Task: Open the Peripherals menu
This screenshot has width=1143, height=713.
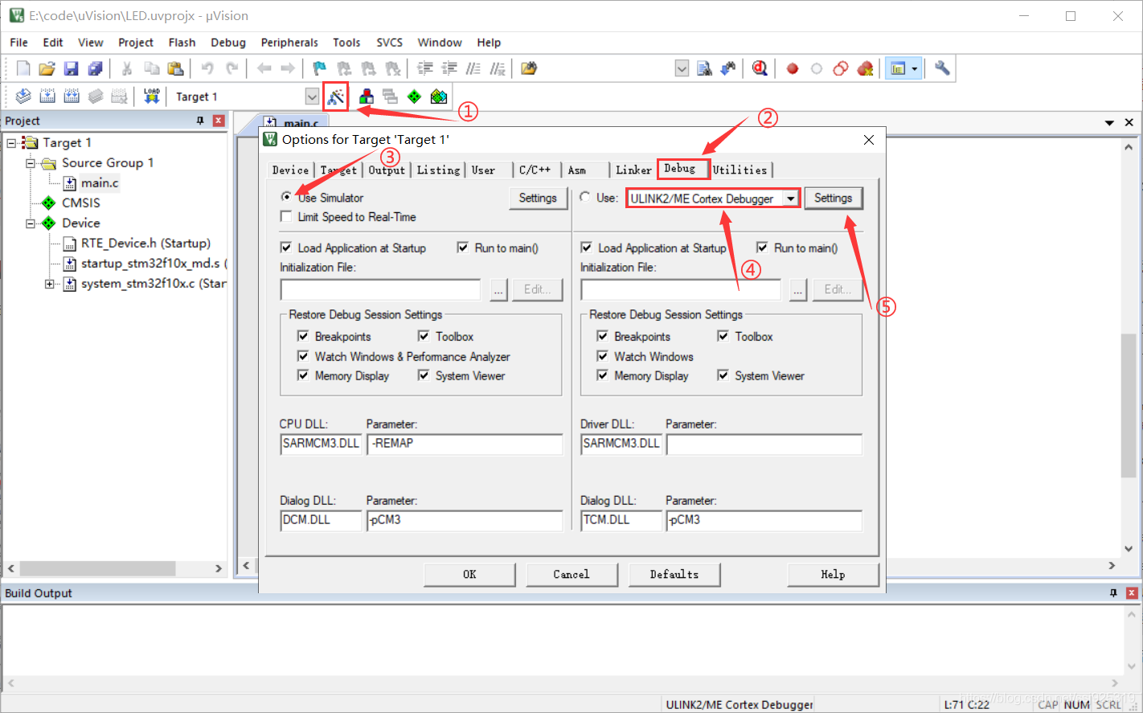Action: coord(289,43)
